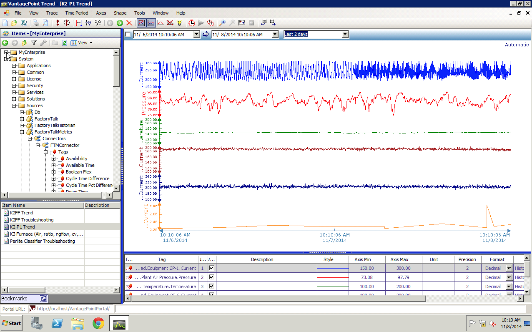Click the Portal URL input field
532x332 pixels.
[321, 309]
